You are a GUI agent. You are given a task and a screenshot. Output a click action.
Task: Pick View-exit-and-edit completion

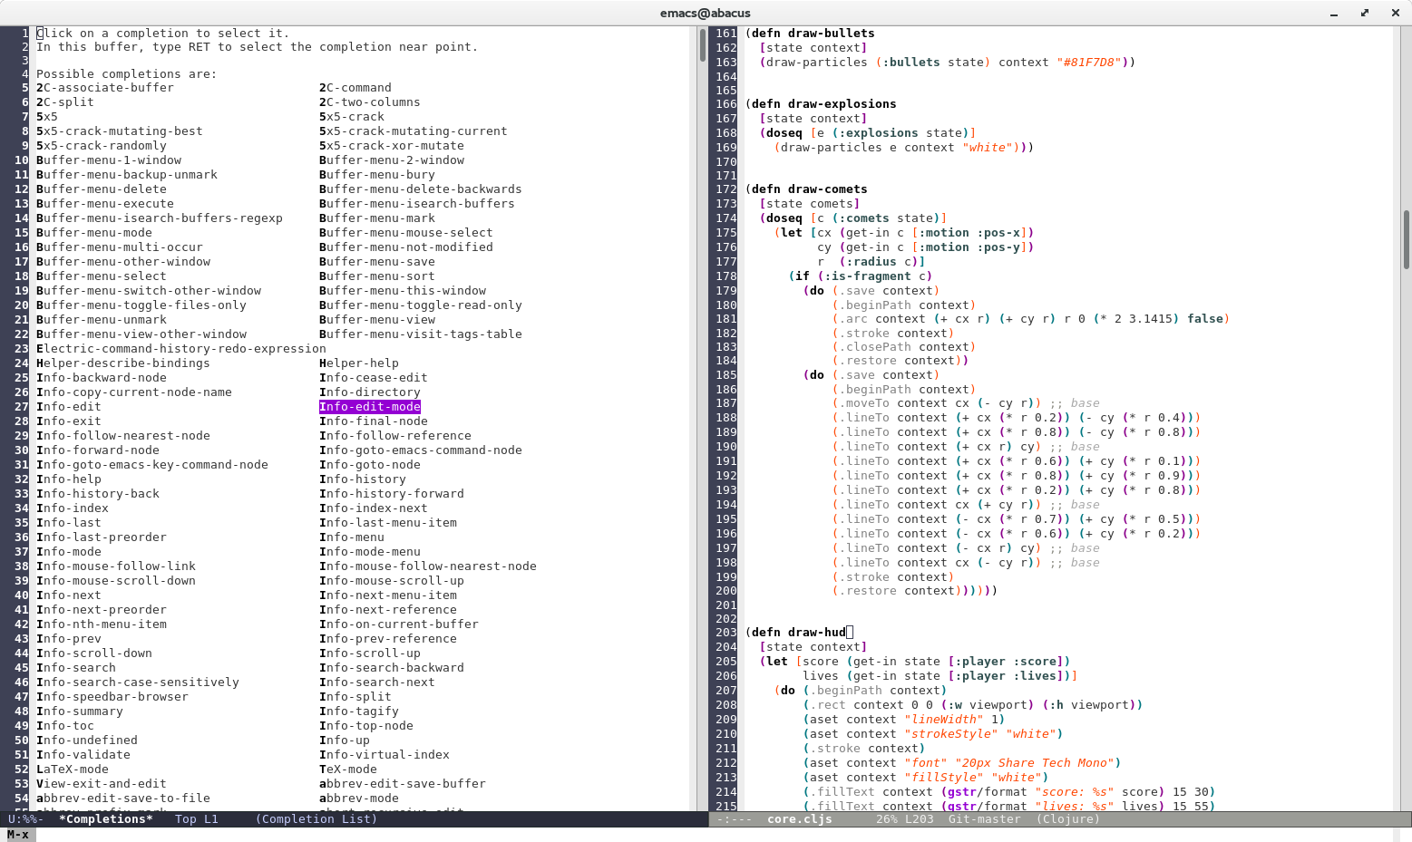102,784
